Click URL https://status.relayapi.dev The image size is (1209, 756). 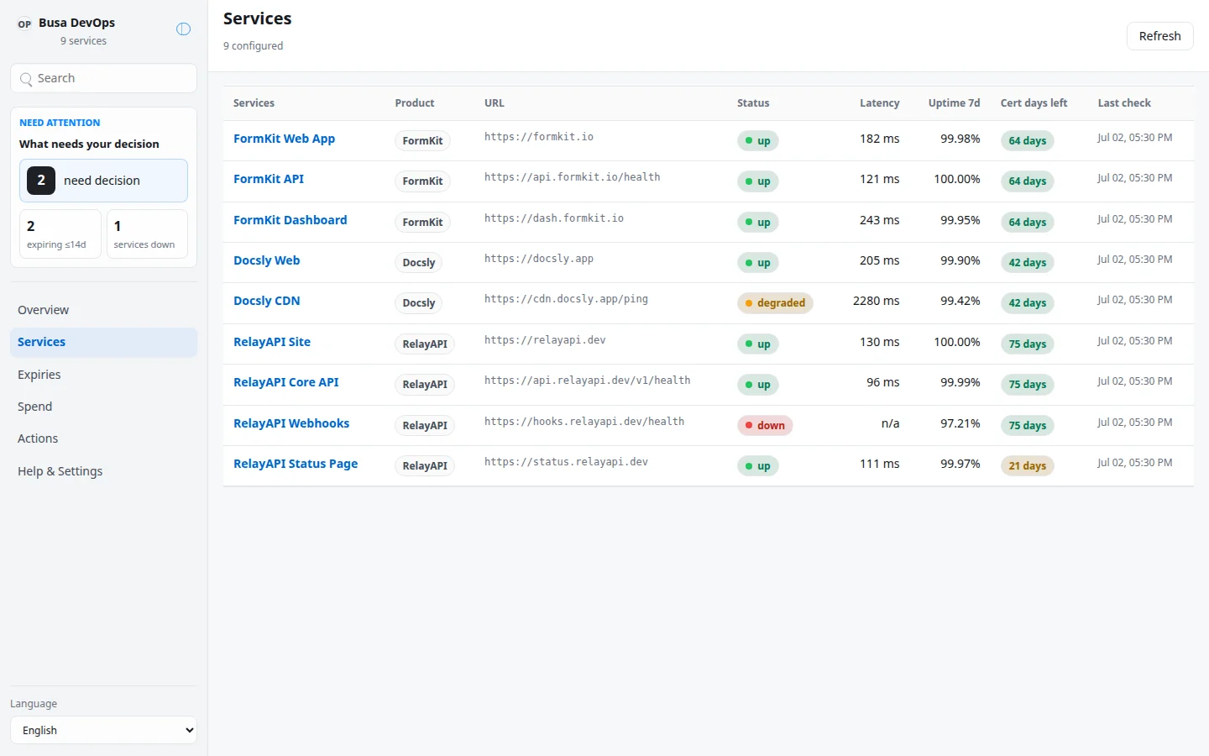(566, 462)
